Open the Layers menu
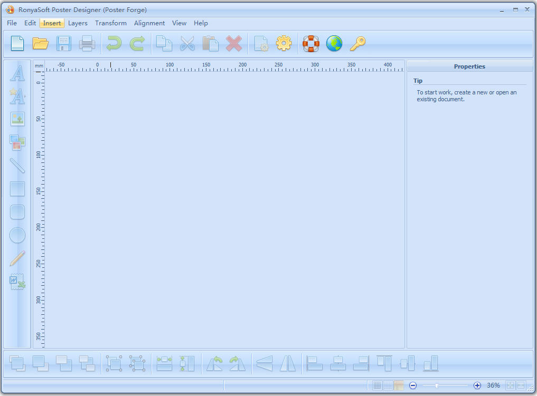Screen dimensions: 537x396 click(78, 23)
